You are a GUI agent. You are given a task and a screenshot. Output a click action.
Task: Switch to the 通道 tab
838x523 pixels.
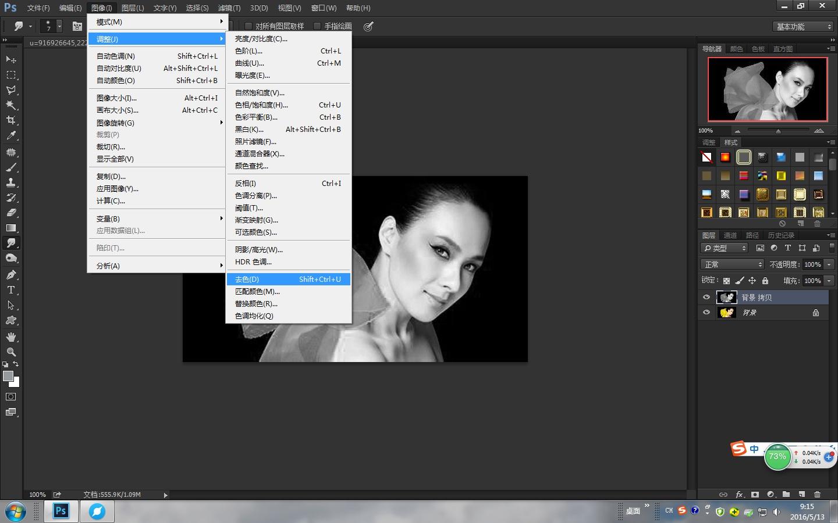click(730, 235)
